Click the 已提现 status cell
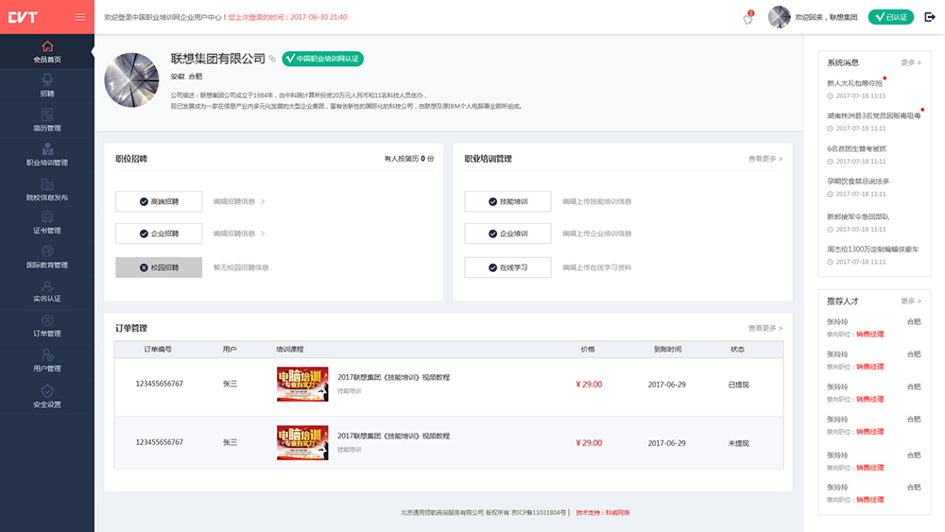The width and height of the screenshot is (945, 532). pyautogui.click(x=738, y=385)
